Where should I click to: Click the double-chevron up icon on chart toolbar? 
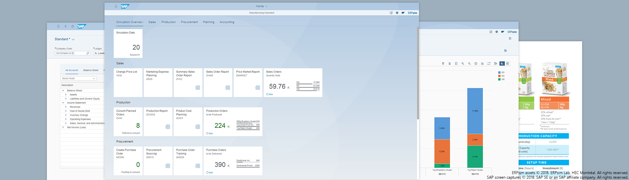click(443, 63)
